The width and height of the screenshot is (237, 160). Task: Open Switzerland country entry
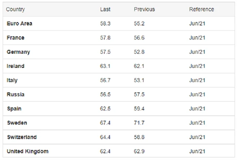tap(21, 137)
